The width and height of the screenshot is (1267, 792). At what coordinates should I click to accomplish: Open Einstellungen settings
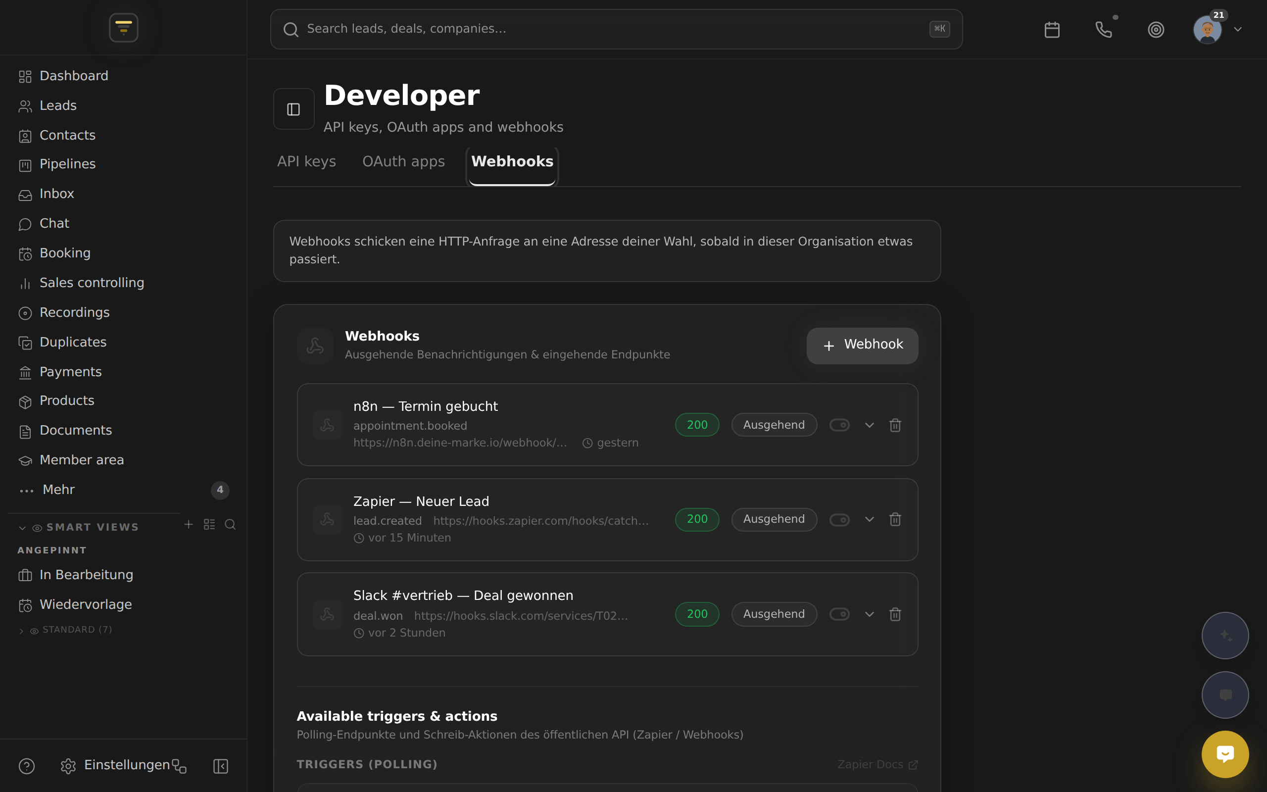coord(115,765)
